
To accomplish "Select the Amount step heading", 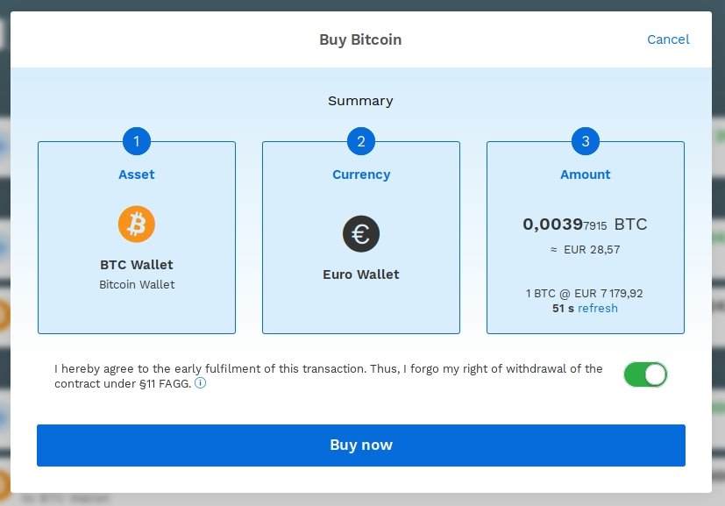I will point(585,175).
